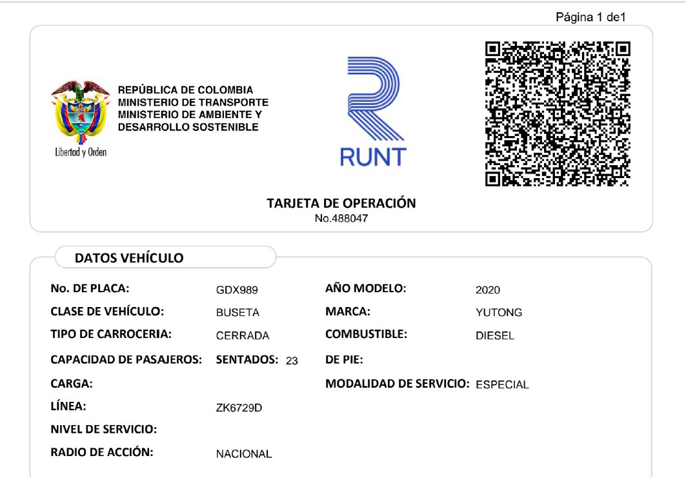Click the brand value YUTONG
The height and width of the screenshot is (478, 686).
coord(498,313)
